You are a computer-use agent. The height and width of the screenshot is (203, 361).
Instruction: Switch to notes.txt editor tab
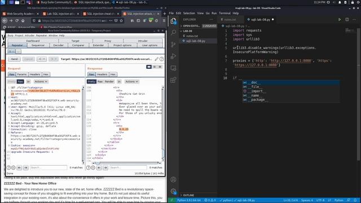pos(230,20)
